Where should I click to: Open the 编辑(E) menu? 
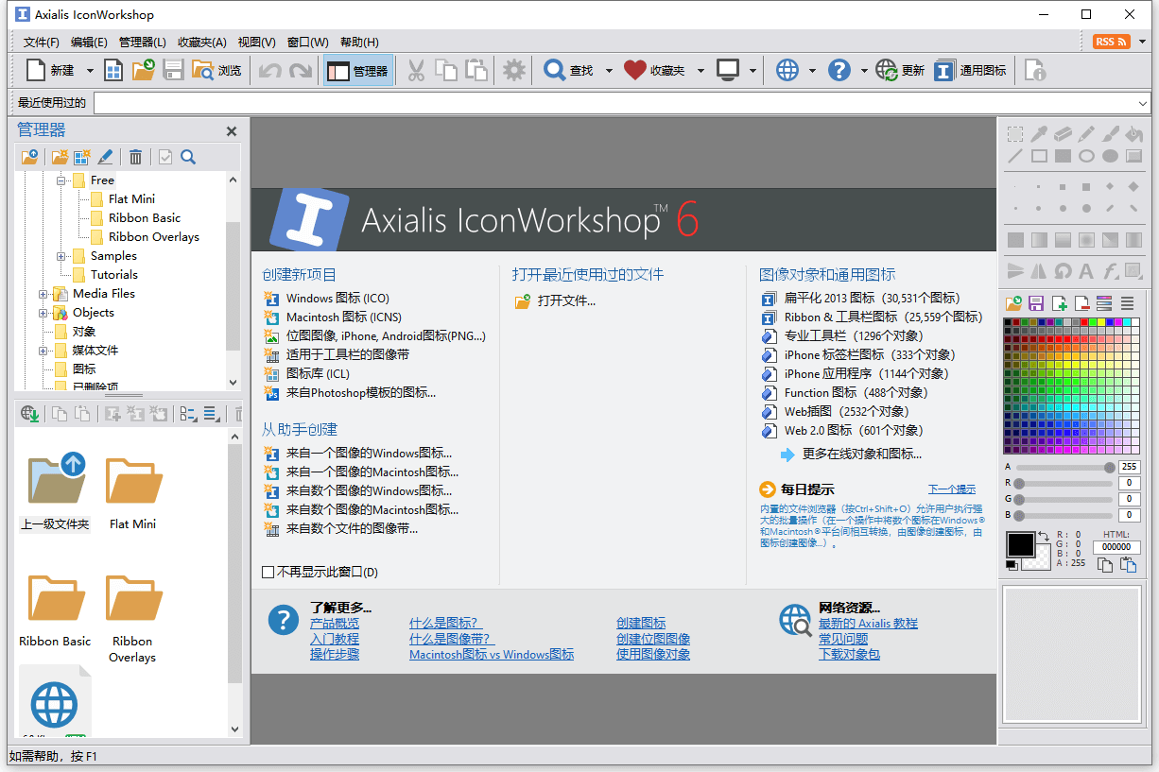(89, 43)
